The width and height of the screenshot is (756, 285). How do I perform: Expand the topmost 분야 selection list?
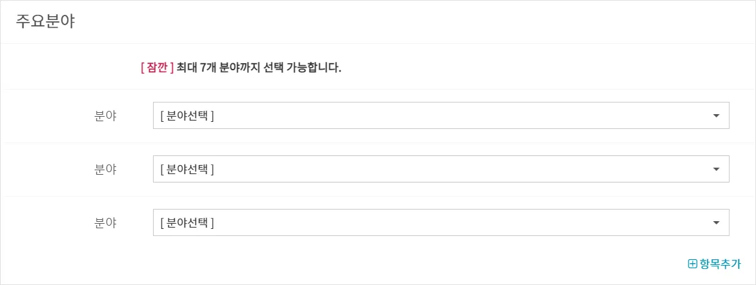[x=441, y=115]
